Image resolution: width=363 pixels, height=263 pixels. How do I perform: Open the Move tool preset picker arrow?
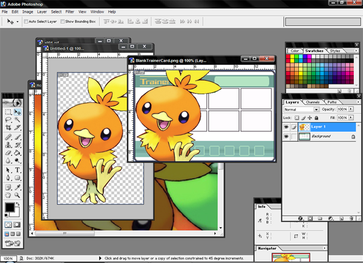[x=18, y=22]
